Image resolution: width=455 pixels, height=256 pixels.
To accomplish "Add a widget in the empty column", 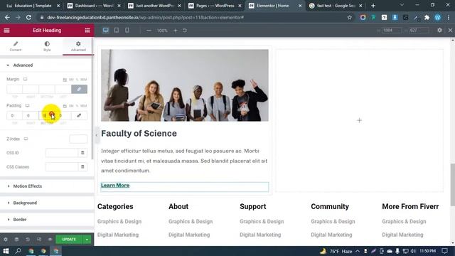I will [x=359, y=120].
